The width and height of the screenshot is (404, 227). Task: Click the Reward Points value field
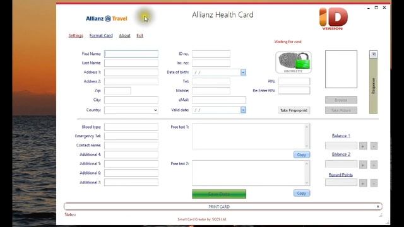[341, 182]
